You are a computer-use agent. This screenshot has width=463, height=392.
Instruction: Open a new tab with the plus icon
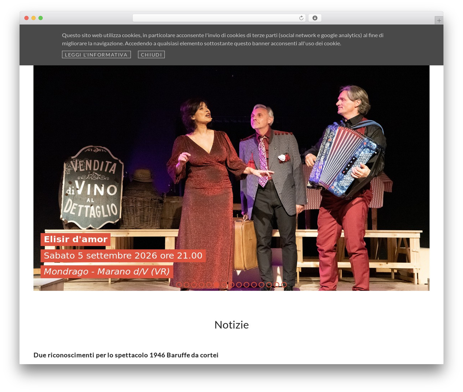coord(439,21)
